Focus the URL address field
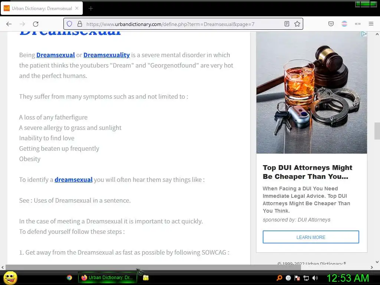This screenshot has width=380, height=285. (x=183, y=24)
